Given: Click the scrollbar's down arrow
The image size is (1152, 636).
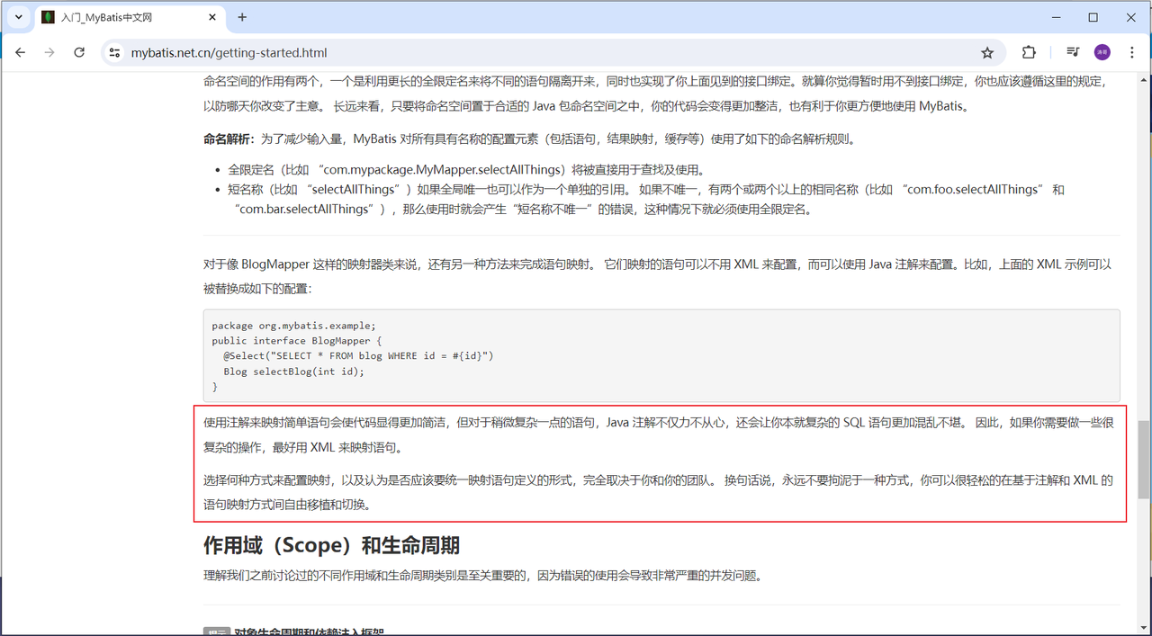Looking at the screenshot, I should (1144, 627).
